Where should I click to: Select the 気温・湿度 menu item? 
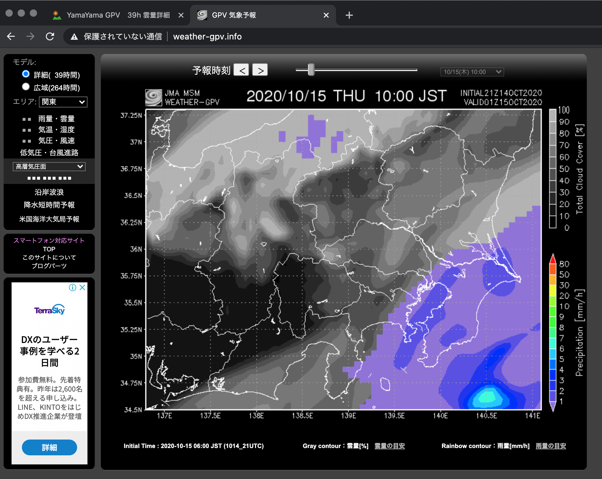(x=56, y=130)
